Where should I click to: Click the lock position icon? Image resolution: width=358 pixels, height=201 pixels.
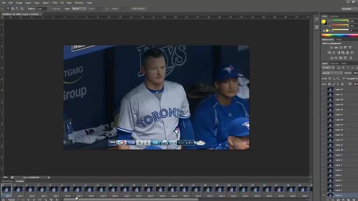(338, 84)
